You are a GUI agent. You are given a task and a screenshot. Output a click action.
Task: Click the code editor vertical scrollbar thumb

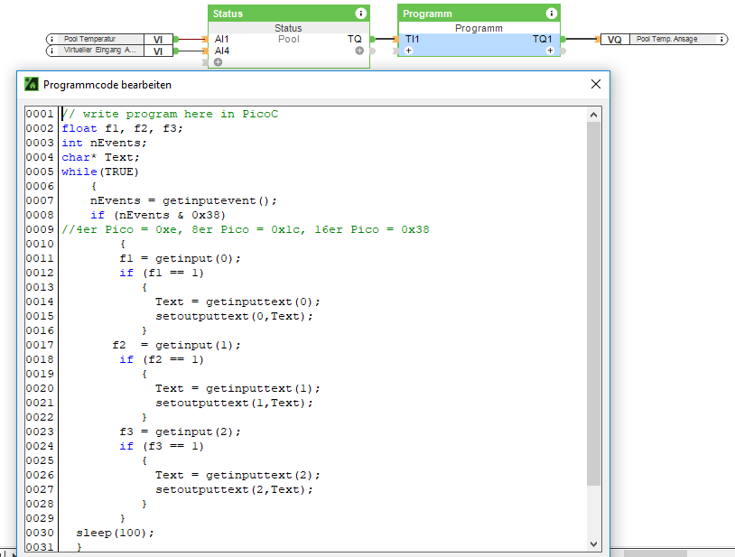pyautogui.click(x=593, y=303)
